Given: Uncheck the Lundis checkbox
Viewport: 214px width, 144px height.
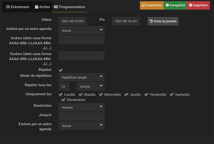Looking at the screenshot, I should pos(61,94).
